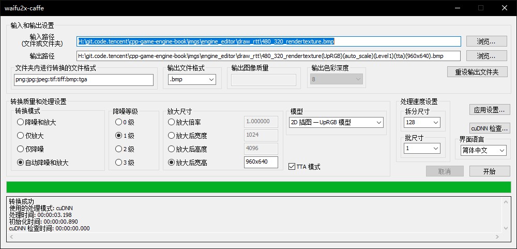Click the cuDNN 检查时间 log line
Screen dimensions: 517x249
(x=49, y=228)
